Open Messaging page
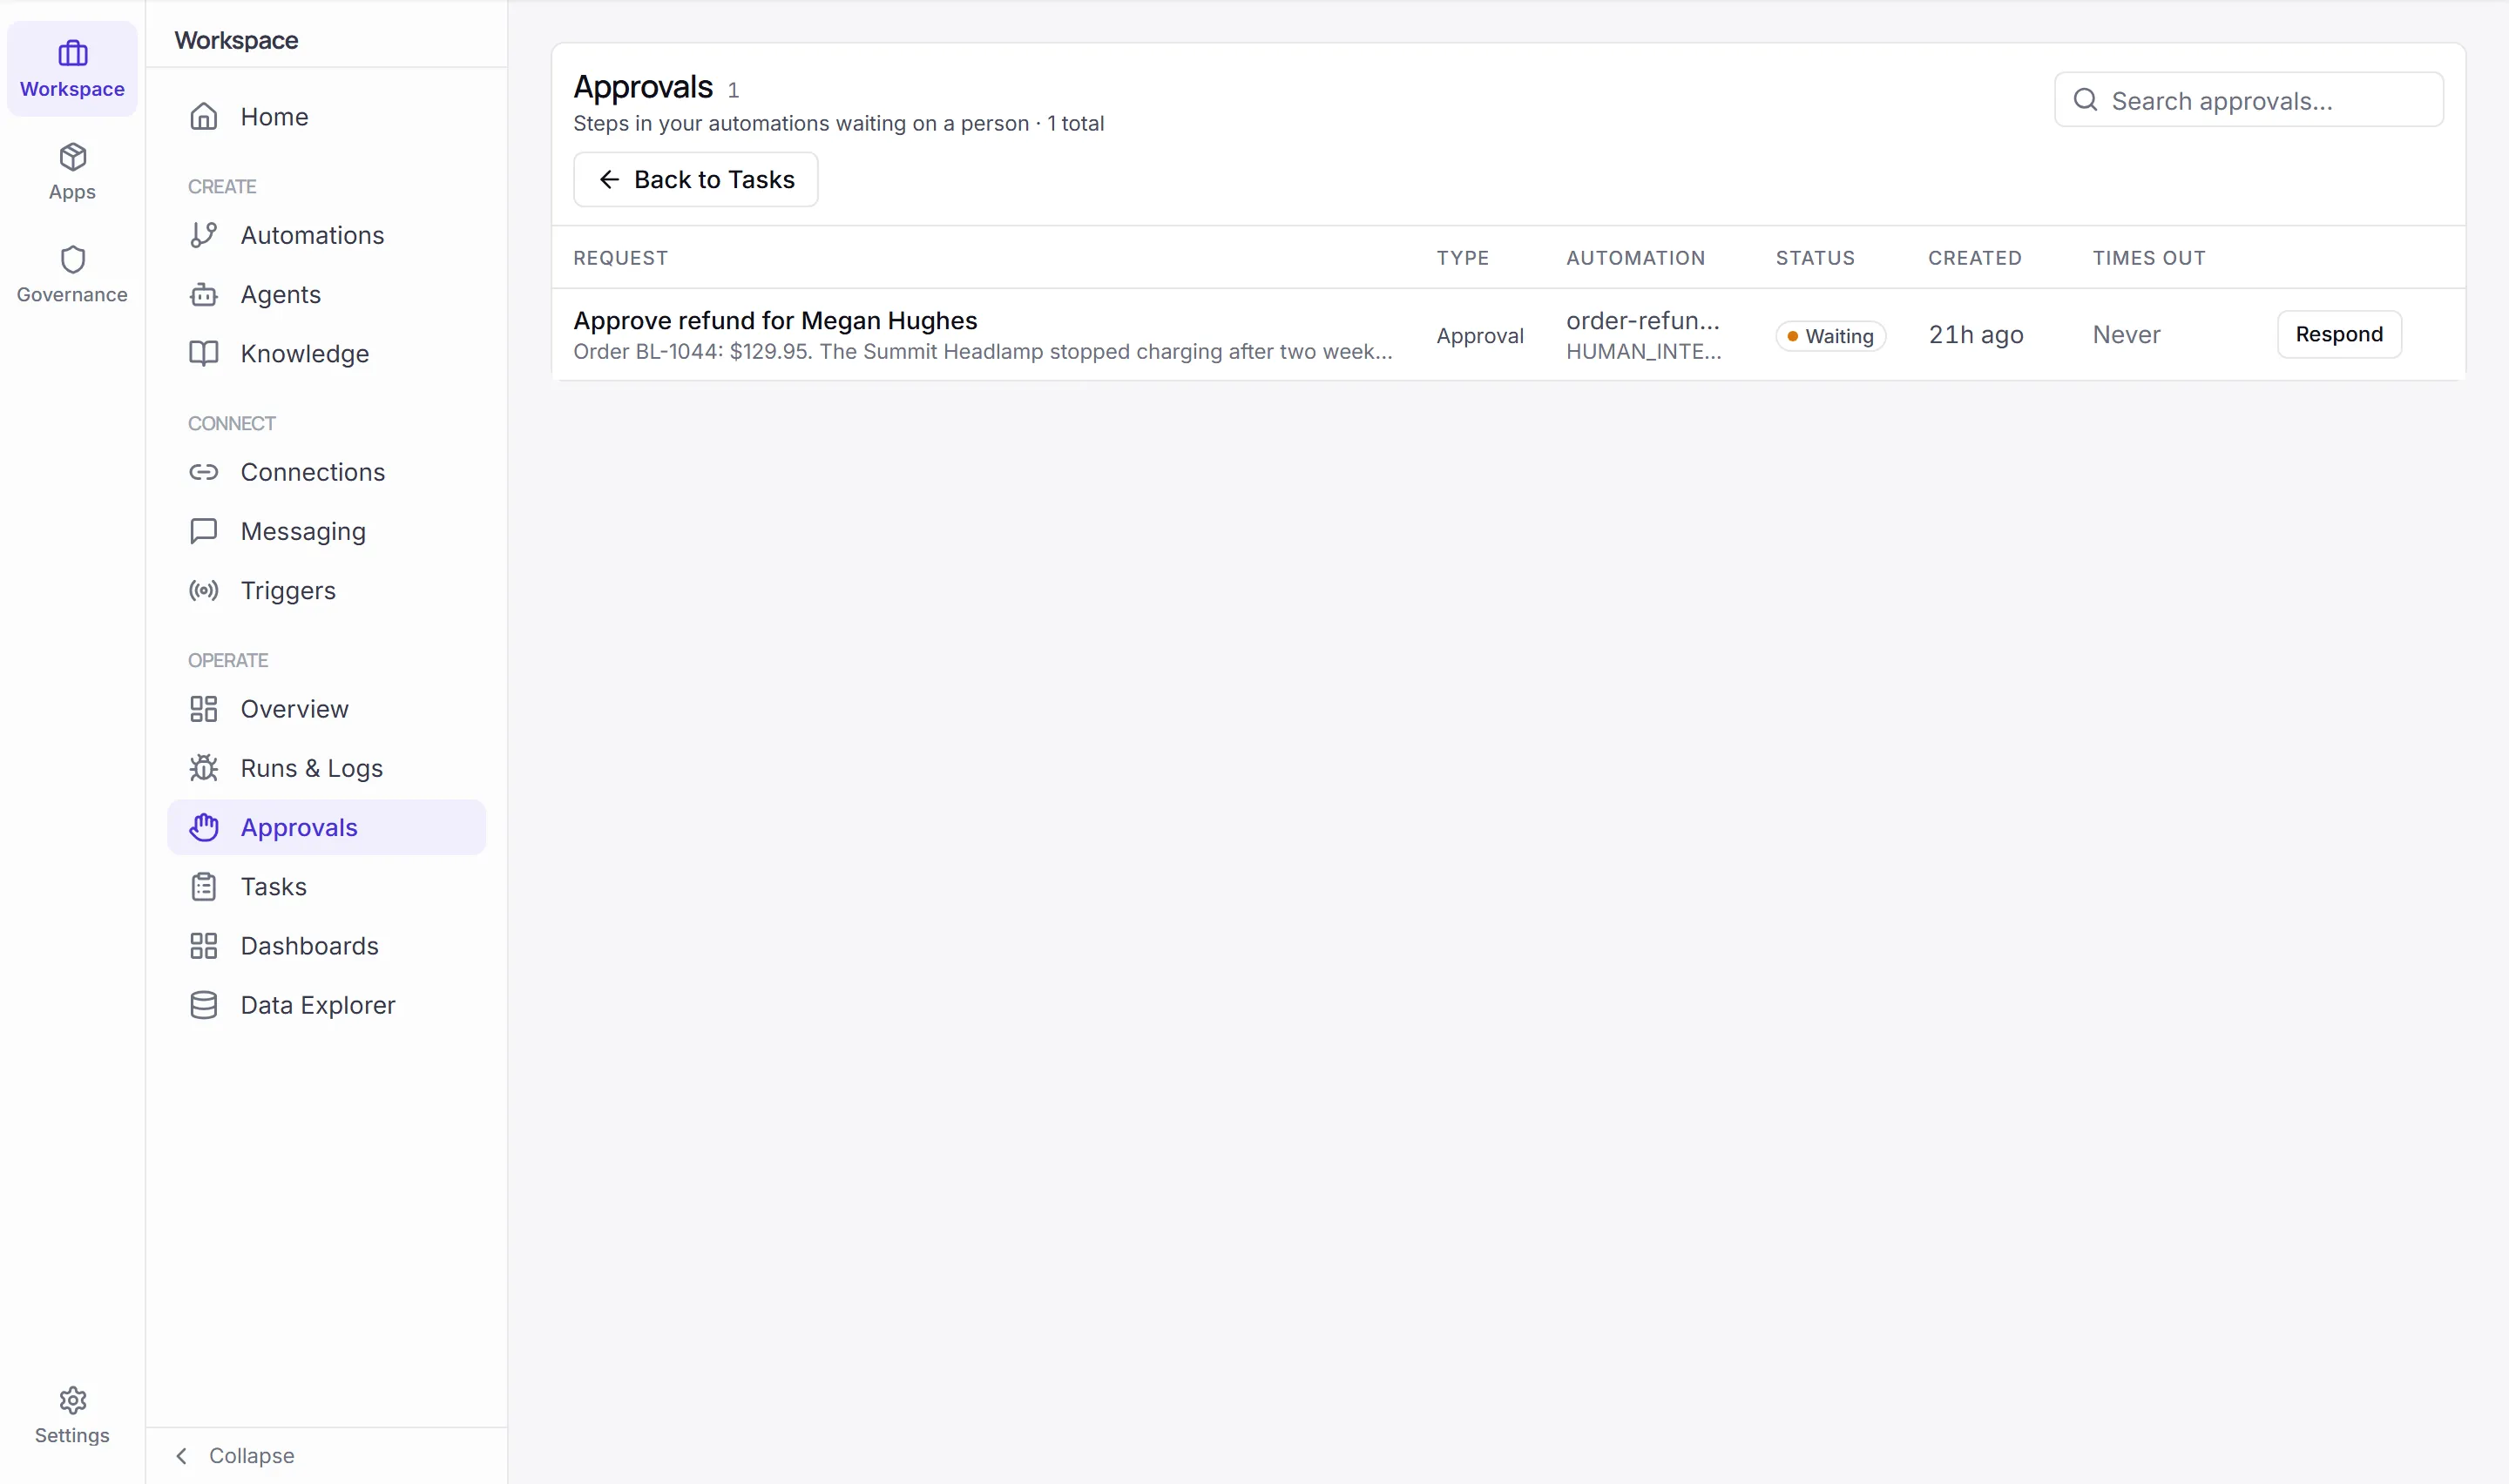Viewport: 2509px width, 1484px height. tap(326, 531)
